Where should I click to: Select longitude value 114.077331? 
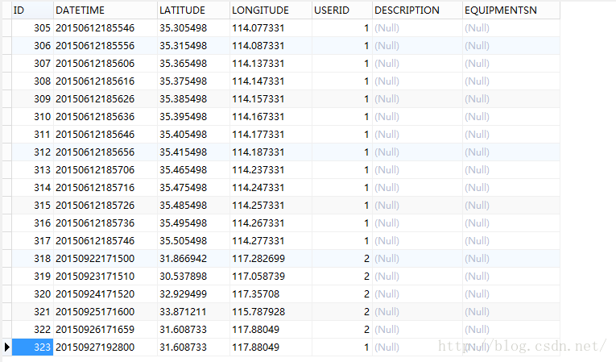271,28
